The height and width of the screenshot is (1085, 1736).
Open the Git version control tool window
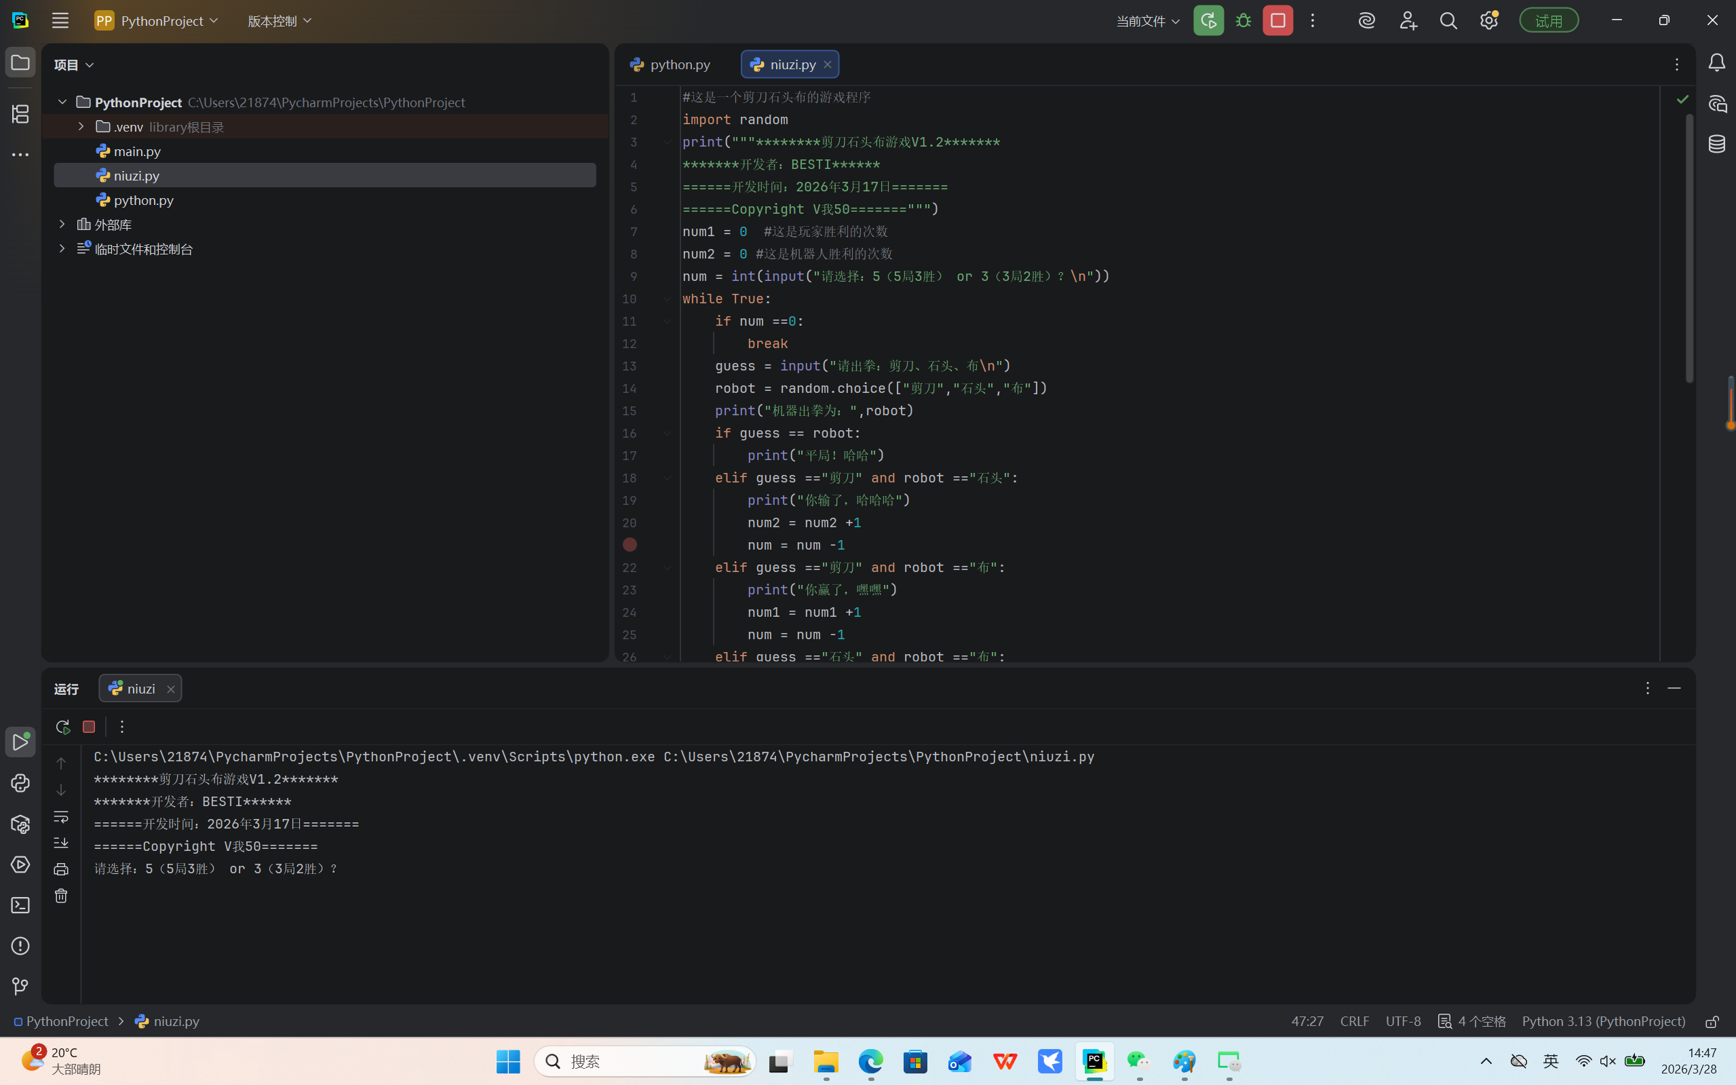click(x=20, y=987)
